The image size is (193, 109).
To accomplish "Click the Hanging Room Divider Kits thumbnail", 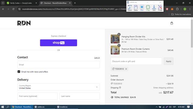I will pos(115,39).
